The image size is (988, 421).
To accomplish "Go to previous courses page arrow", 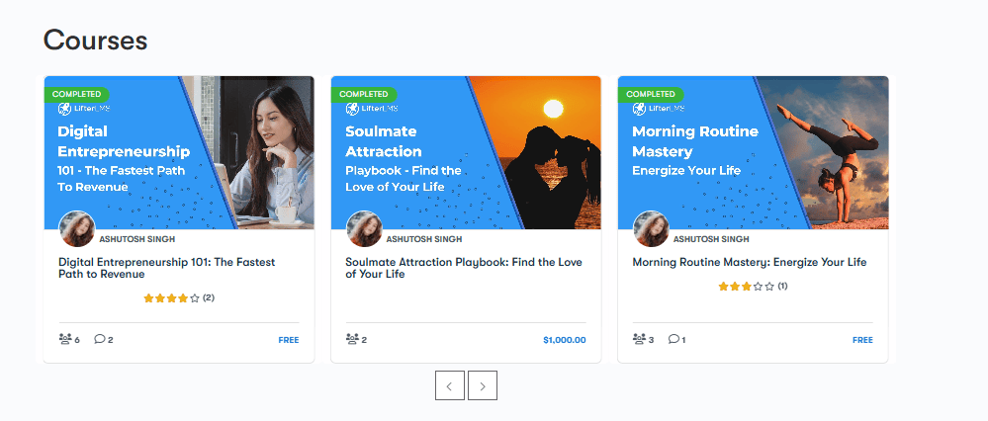I will tap(449, 386).
